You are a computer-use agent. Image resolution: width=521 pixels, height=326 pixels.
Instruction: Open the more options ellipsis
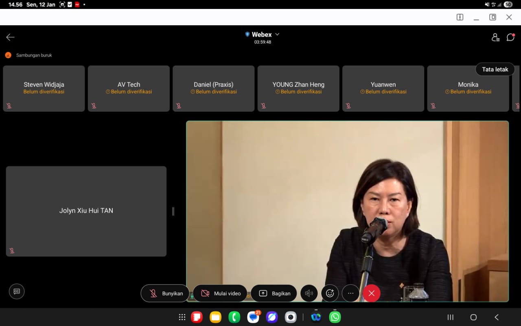350,293
